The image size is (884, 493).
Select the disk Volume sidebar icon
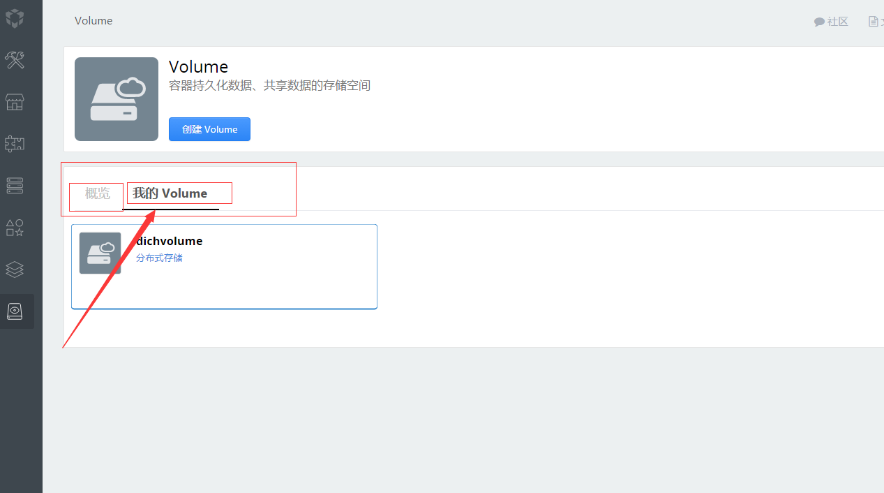point(15,311)
